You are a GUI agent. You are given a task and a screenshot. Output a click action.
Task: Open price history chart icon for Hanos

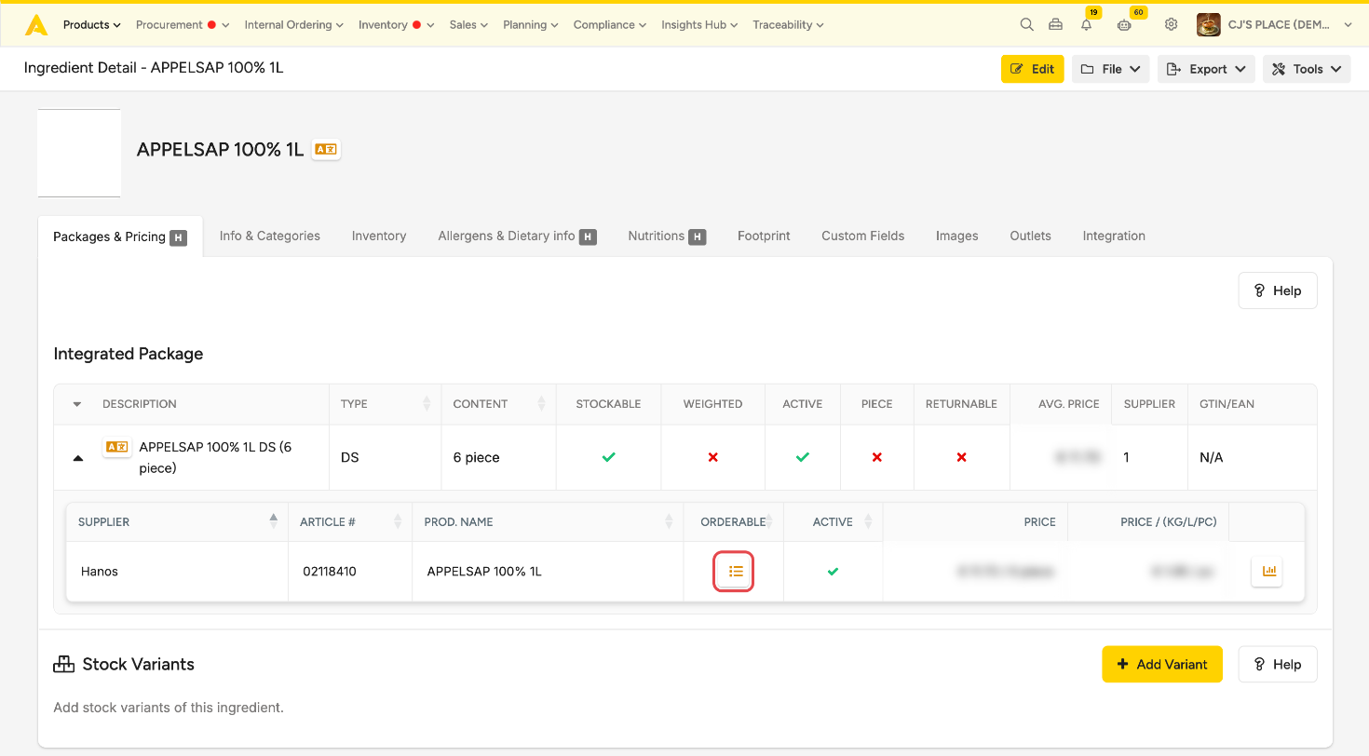coord(1267,572)
